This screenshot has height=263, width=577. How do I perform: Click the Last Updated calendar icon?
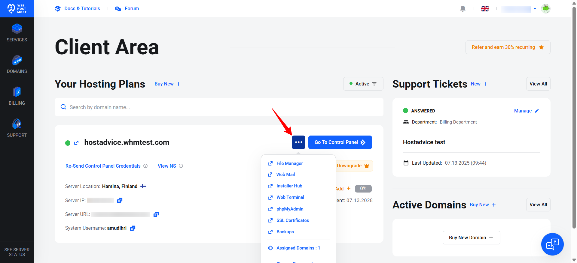click(406, 163)
